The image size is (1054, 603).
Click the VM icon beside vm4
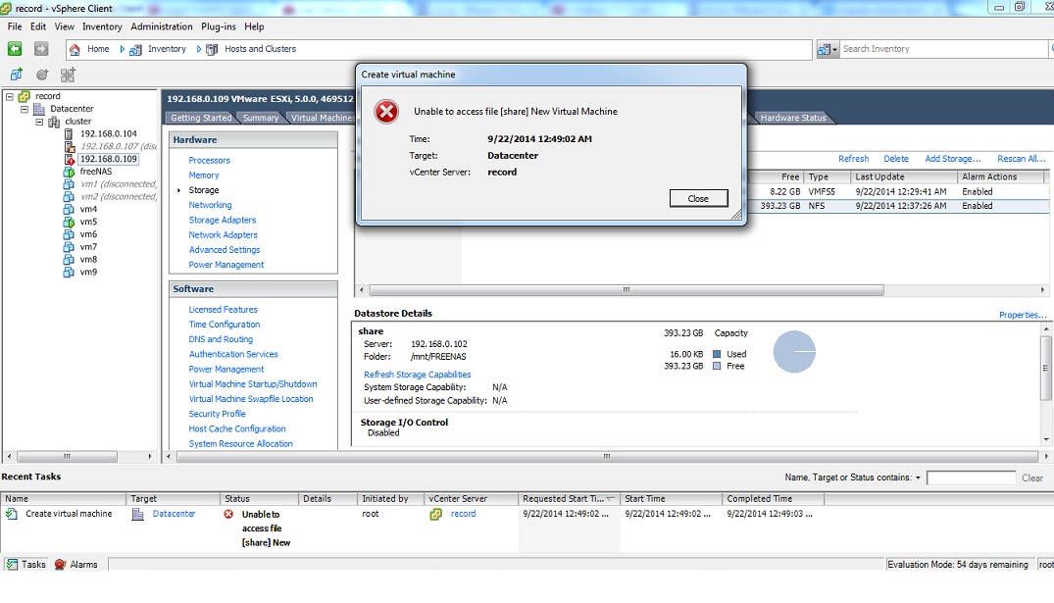pos(69,209)
